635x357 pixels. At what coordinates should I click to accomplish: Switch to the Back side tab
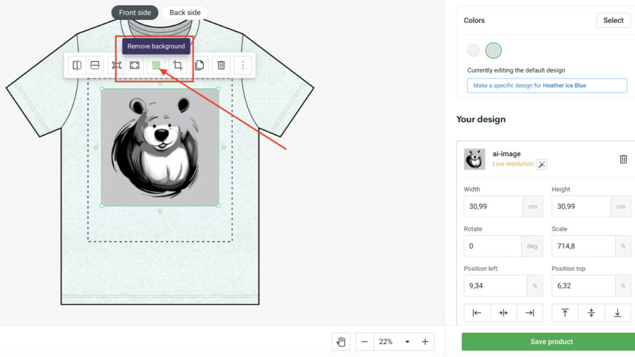pos(185,12)
